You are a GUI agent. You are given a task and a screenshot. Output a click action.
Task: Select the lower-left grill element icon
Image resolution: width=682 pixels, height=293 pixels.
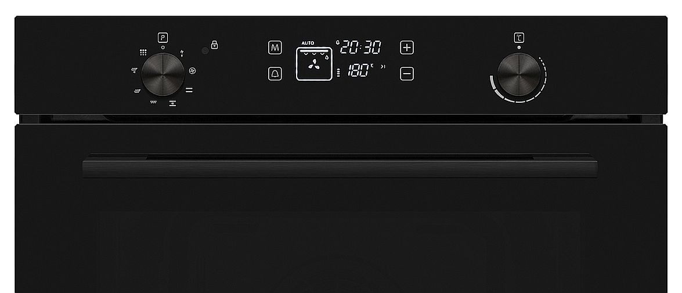[137, 91]
